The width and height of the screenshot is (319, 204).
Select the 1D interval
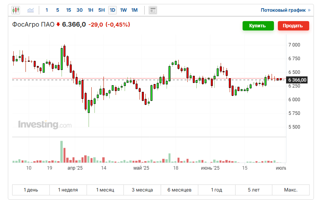click(112, 10)
